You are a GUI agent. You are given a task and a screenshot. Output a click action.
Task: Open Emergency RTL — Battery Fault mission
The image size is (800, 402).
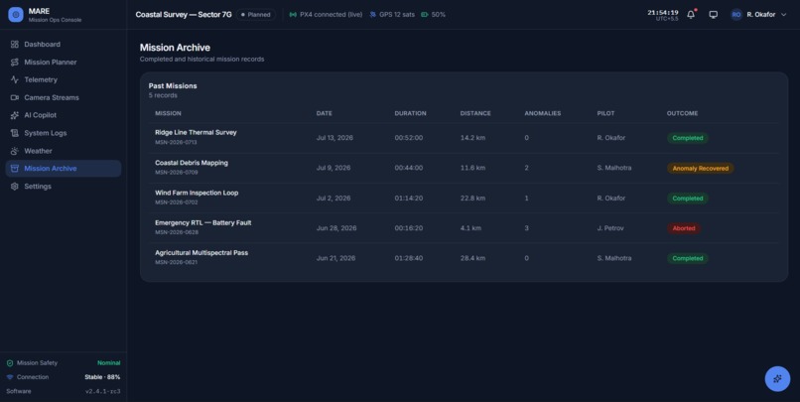coord(203,222)
